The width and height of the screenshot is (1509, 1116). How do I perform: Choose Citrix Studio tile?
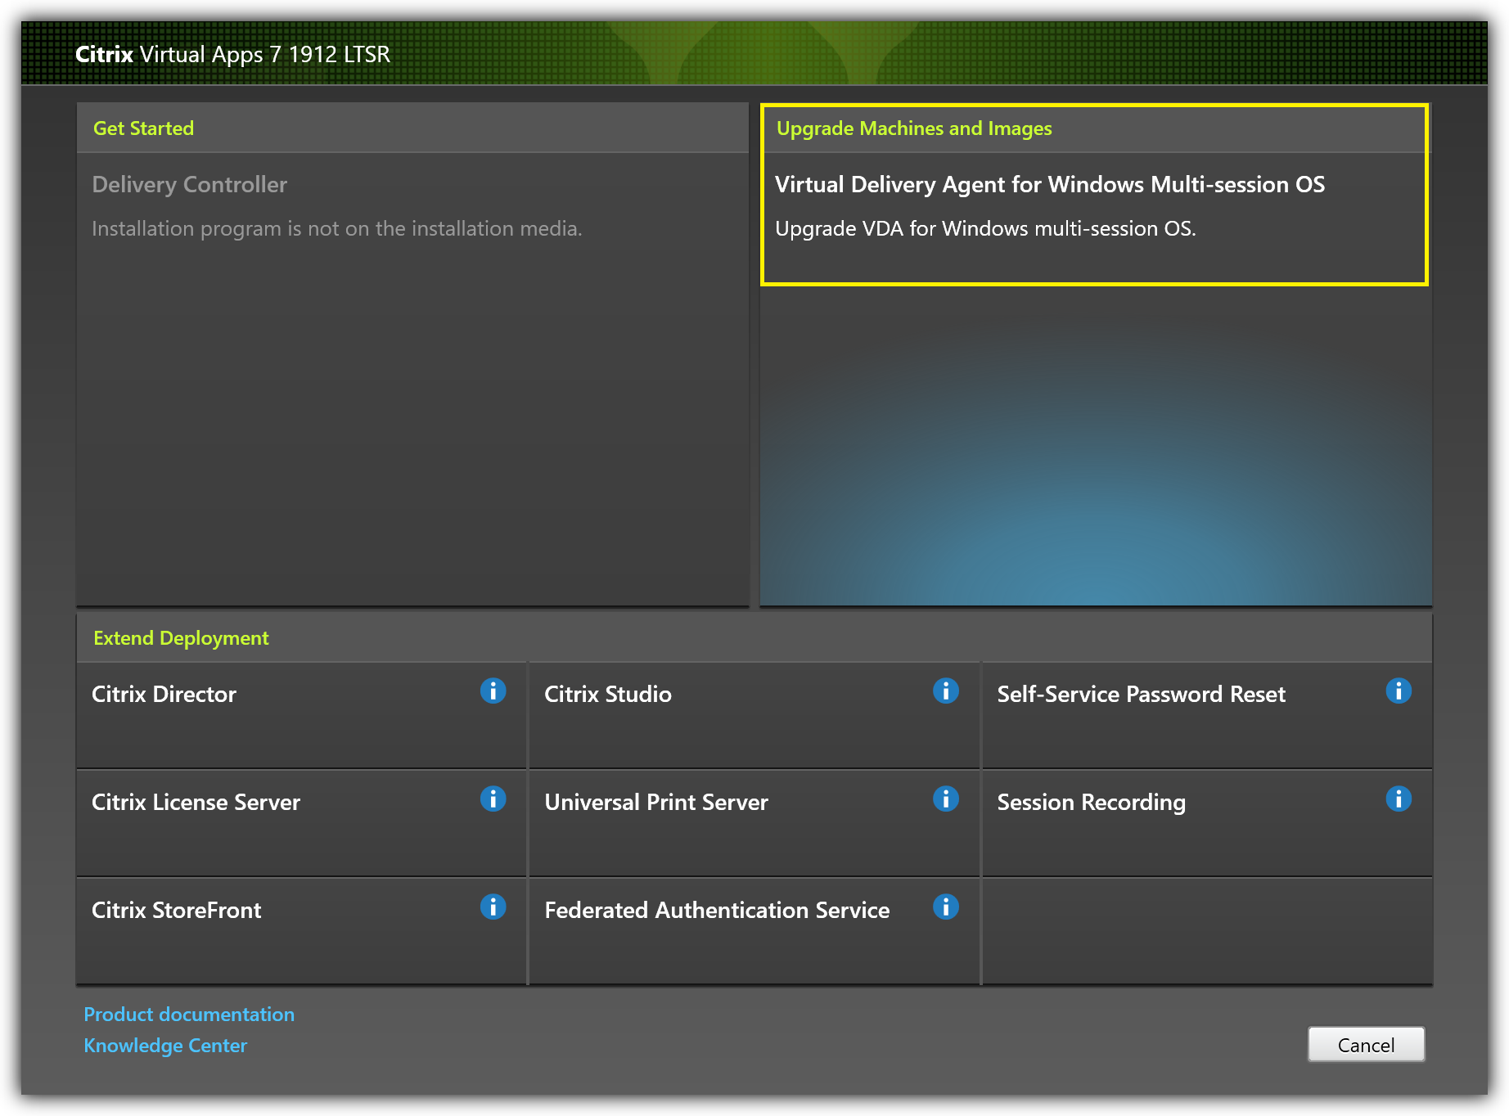coord(607,695)
